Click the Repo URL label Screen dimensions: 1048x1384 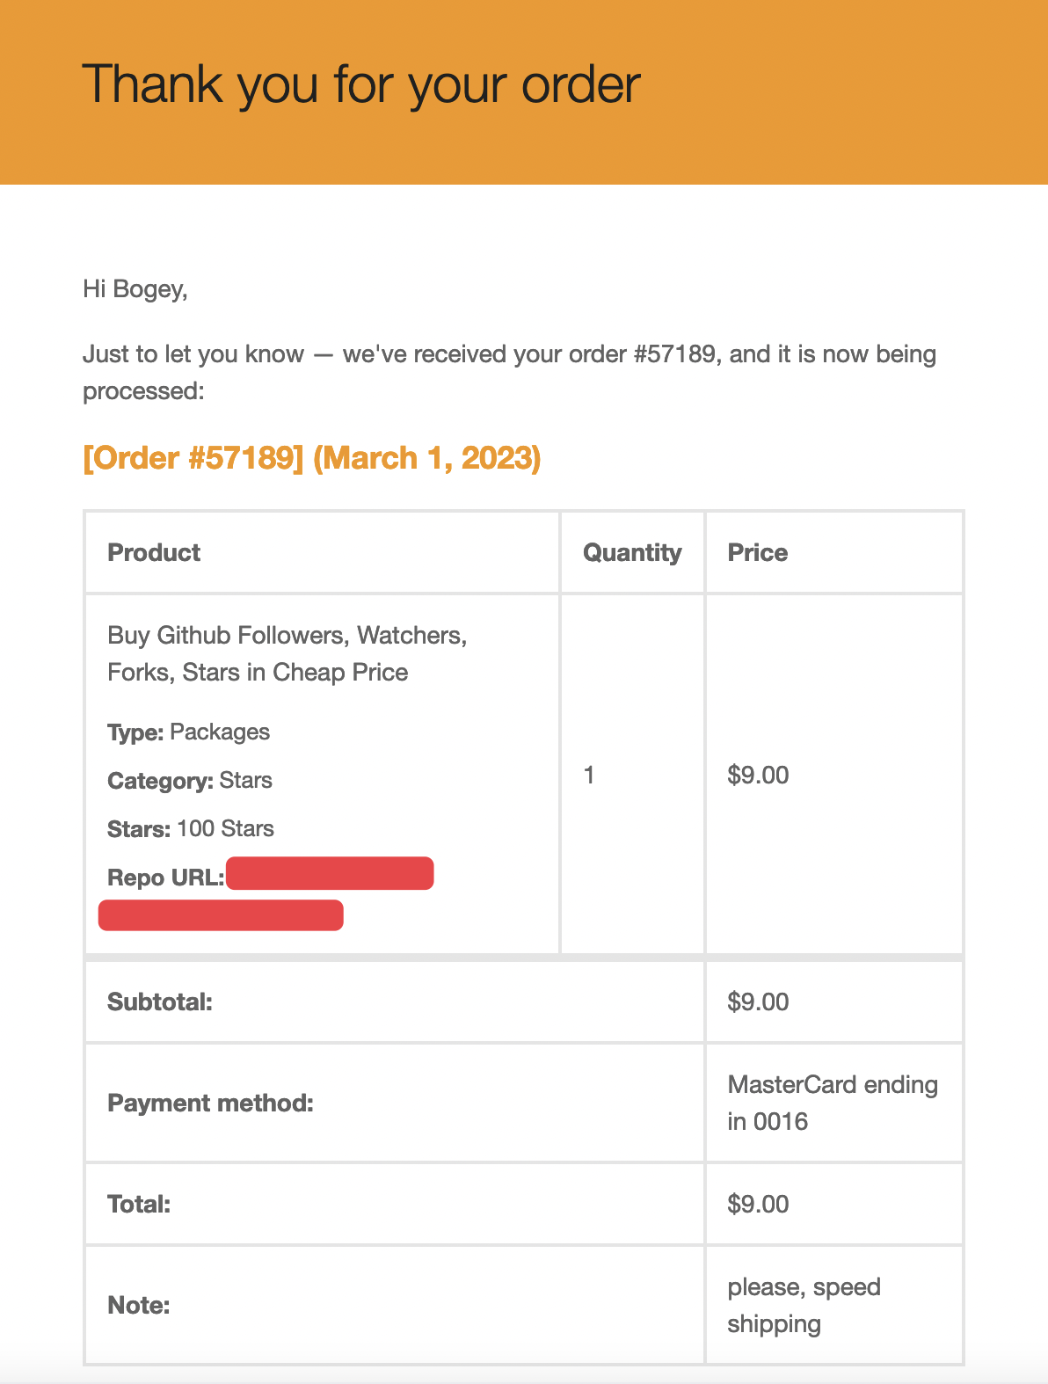(165, 878)
